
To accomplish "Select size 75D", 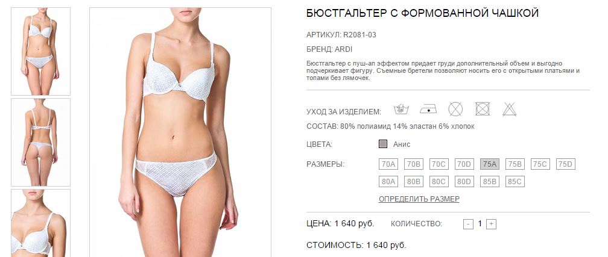I will [x=566, y=164].
